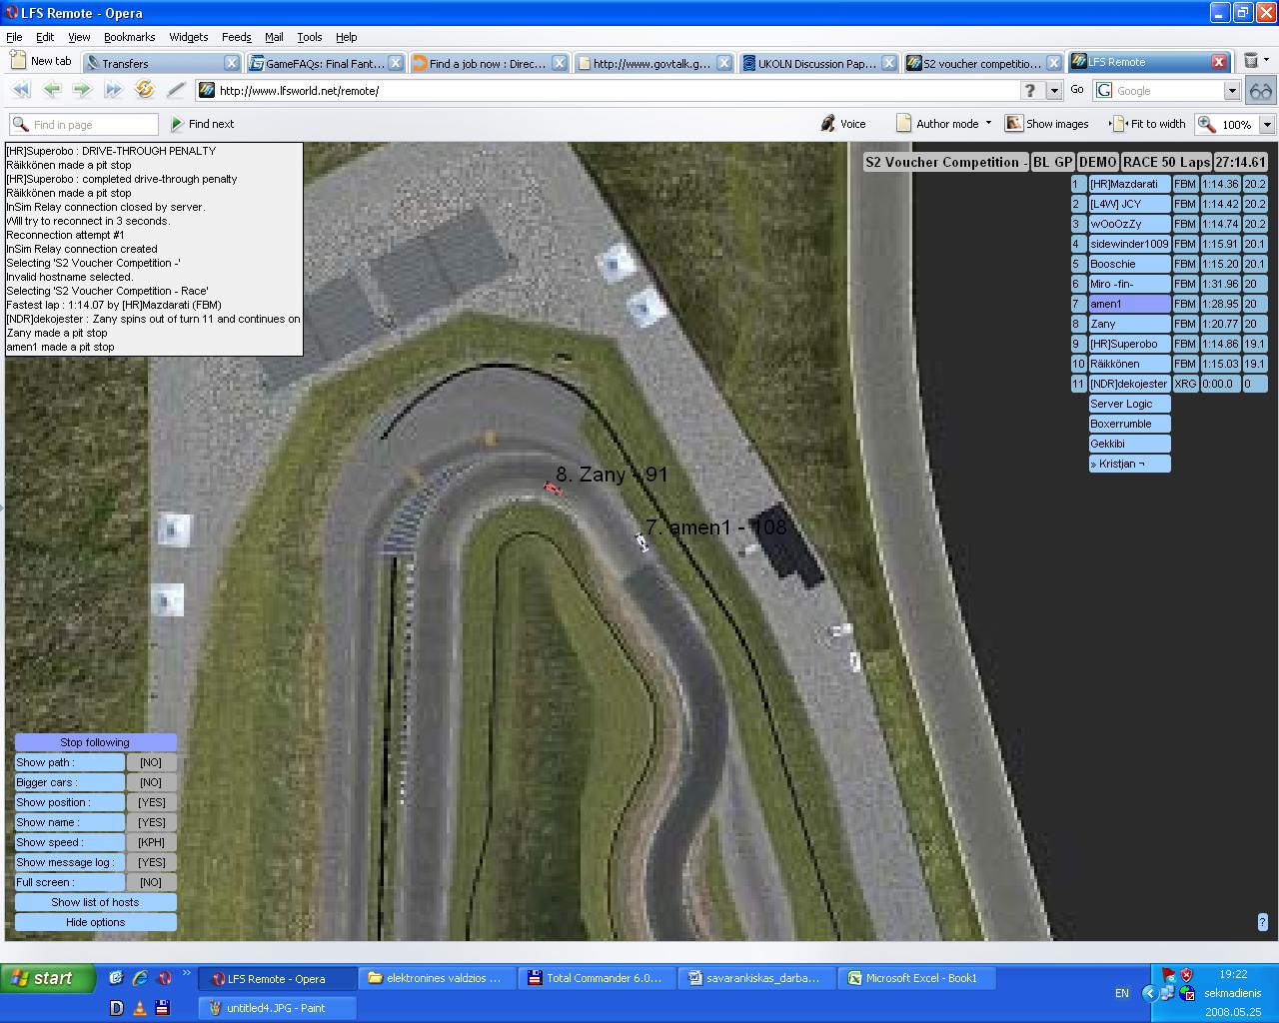Toggle Show images in the view bar
Viewport: 1279px width, 1023px height.
(x=1047, y=124)
